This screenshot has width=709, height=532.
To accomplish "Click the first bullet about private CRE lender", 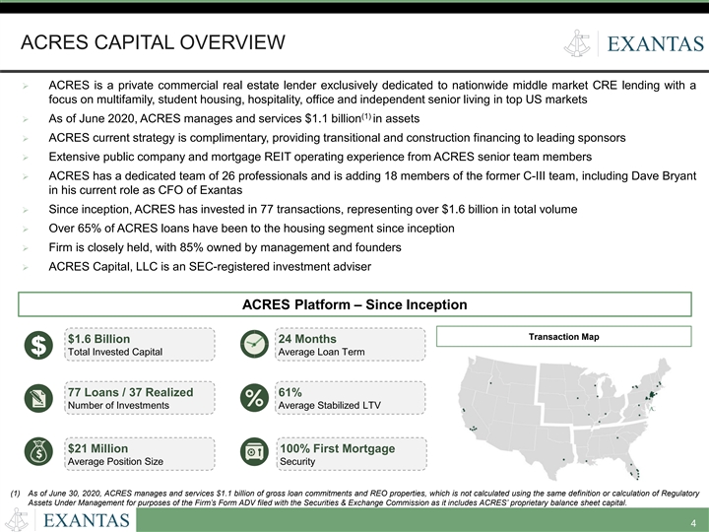I will tap(372, 93).
